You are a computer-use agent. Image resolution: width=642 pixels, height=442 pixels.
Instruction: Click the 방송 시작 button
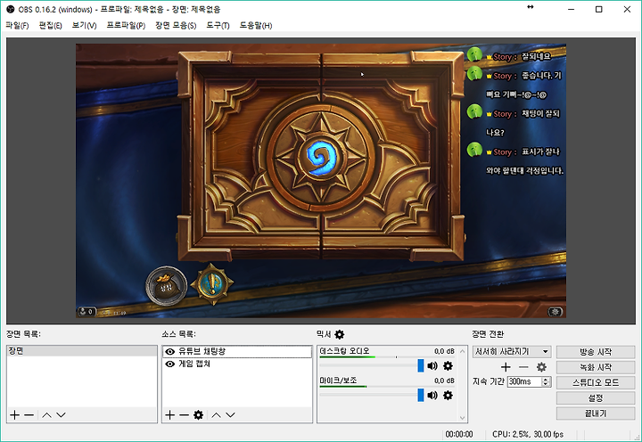(x=596, y=352)
